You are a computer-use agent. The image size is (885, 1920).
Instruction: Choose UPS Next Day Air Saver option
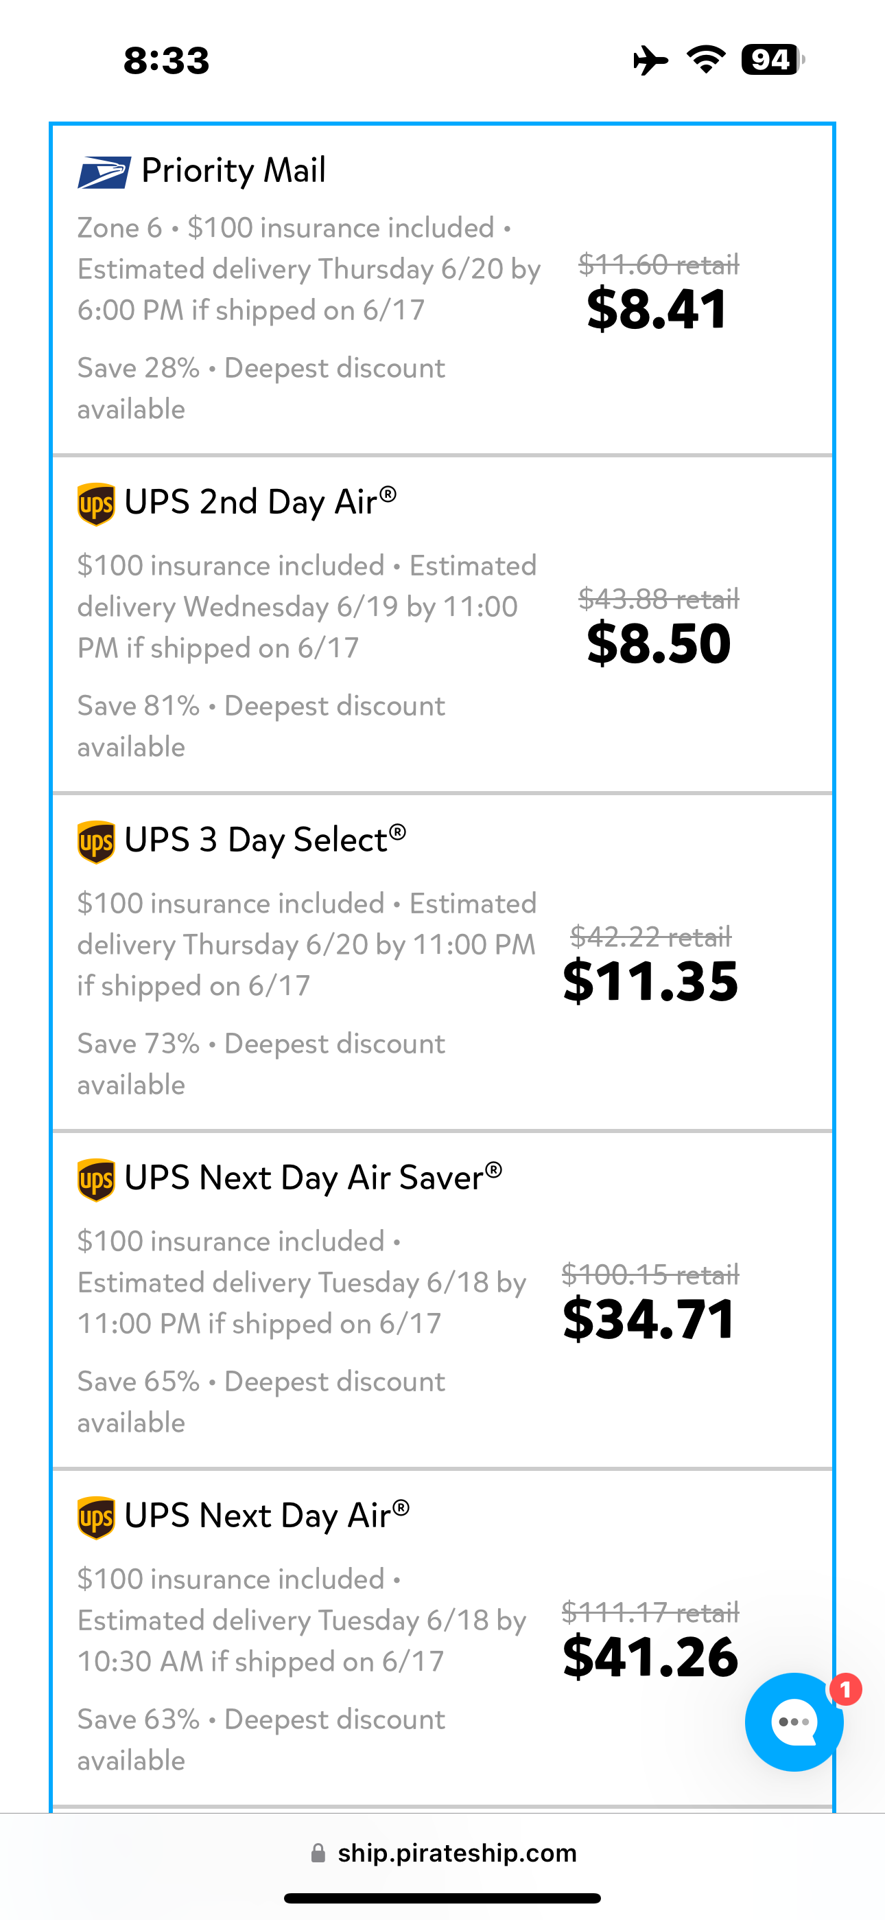442,1300
